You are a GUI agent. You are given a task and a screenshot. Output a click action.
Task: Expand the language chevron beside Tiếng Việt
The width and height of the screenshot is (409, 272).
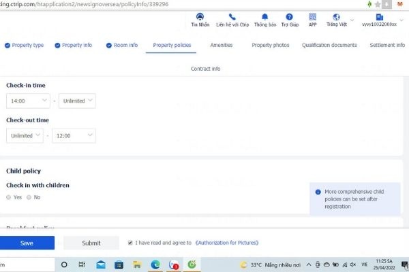(352, 20)
